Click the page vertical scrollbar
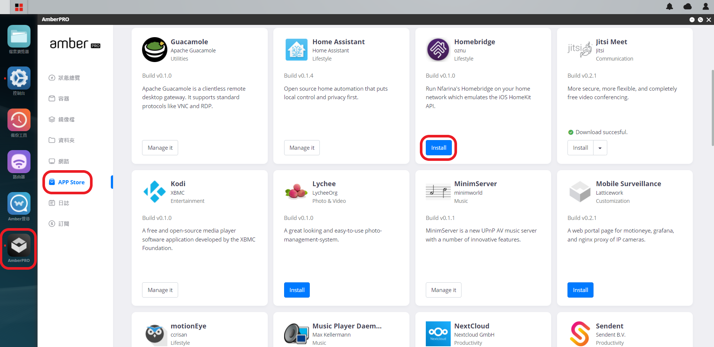The height and width of the screenshot is (347, 714). pyautogui.click(x=712, y=108)
